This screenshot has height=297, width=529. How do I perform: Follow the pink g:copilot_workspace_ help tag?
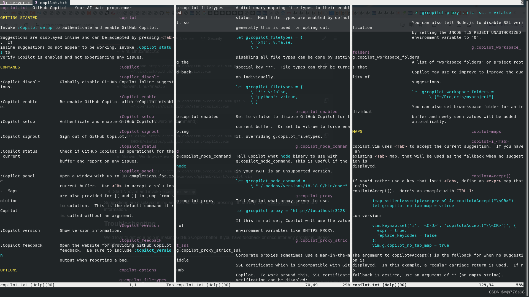click(496, 47)
